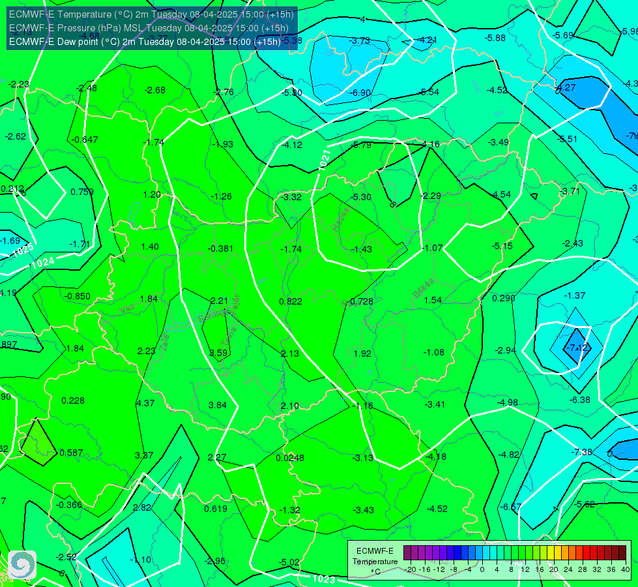Click the -1.43 dew point value
Viewport: 638px width, 587px height.
coord(361,249)
